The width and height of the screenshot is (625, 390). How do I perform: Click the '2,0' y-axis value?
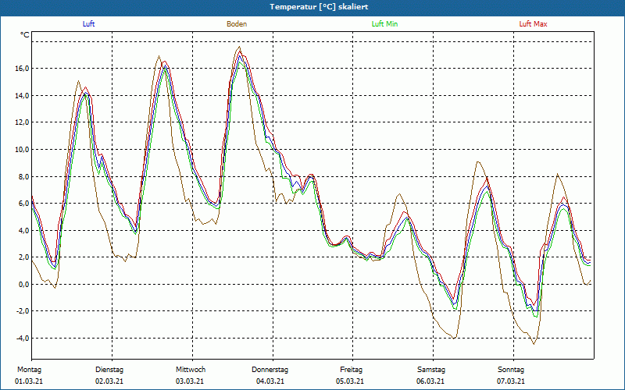coord(24,257)
